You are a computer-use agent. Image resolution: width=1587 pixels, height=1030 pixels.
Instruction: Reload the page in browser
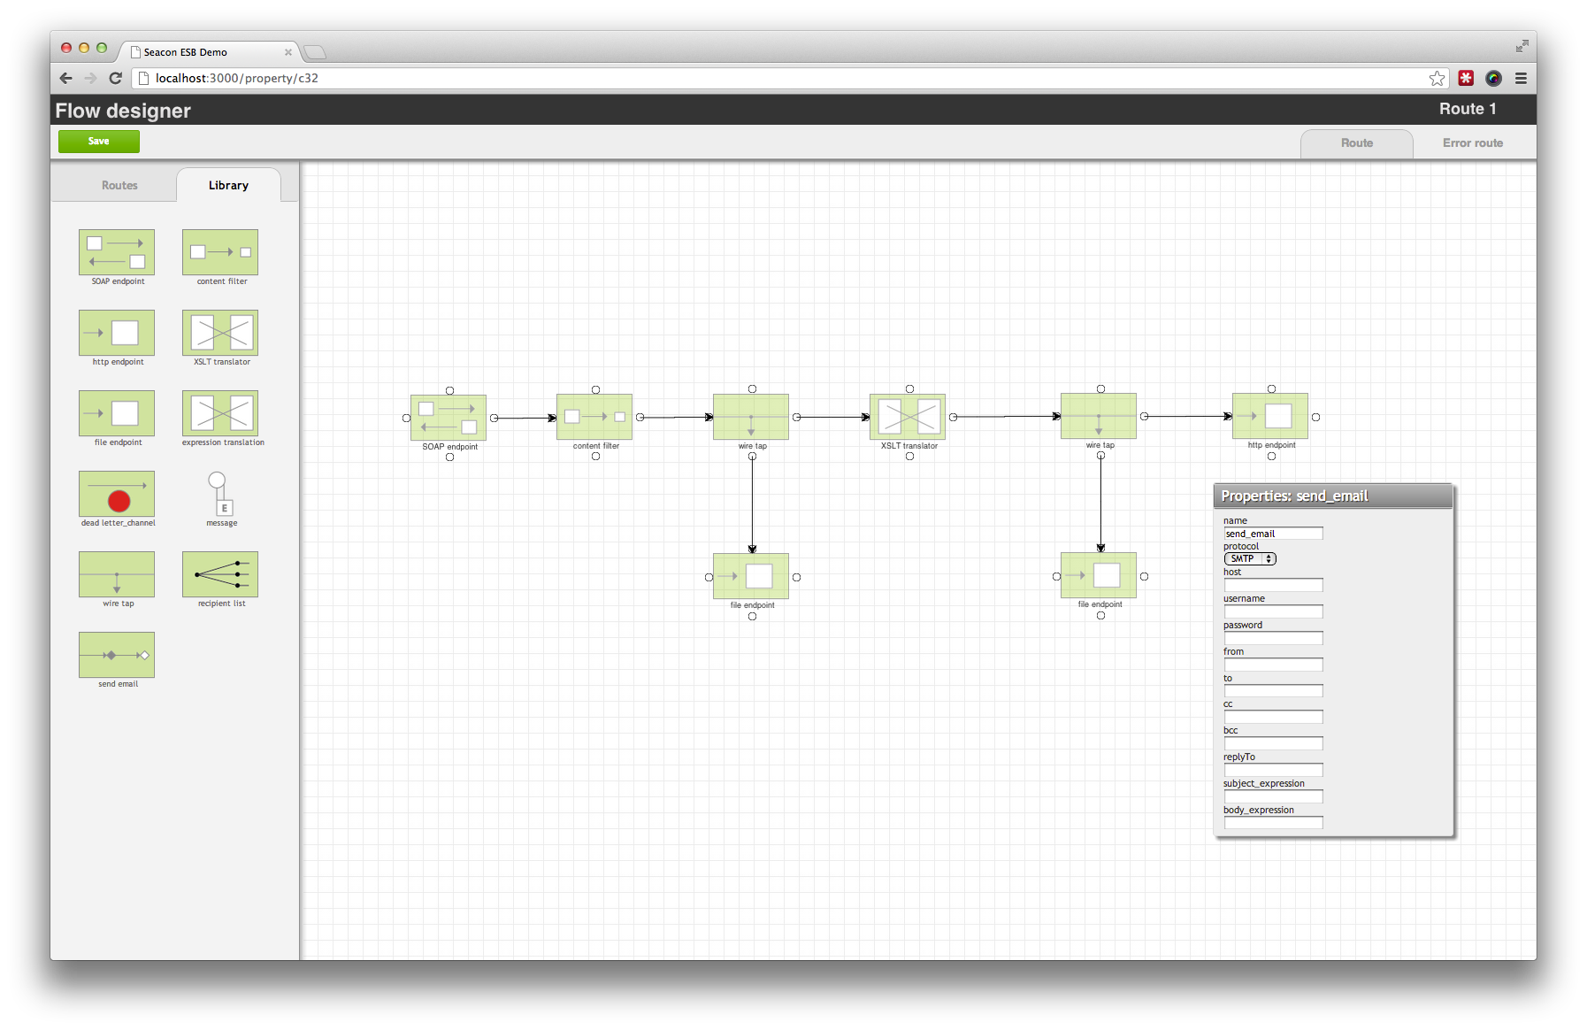[115, 78]
